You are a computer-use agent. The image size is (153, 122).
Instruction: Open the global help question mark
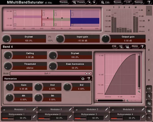(x=149, y=2)
